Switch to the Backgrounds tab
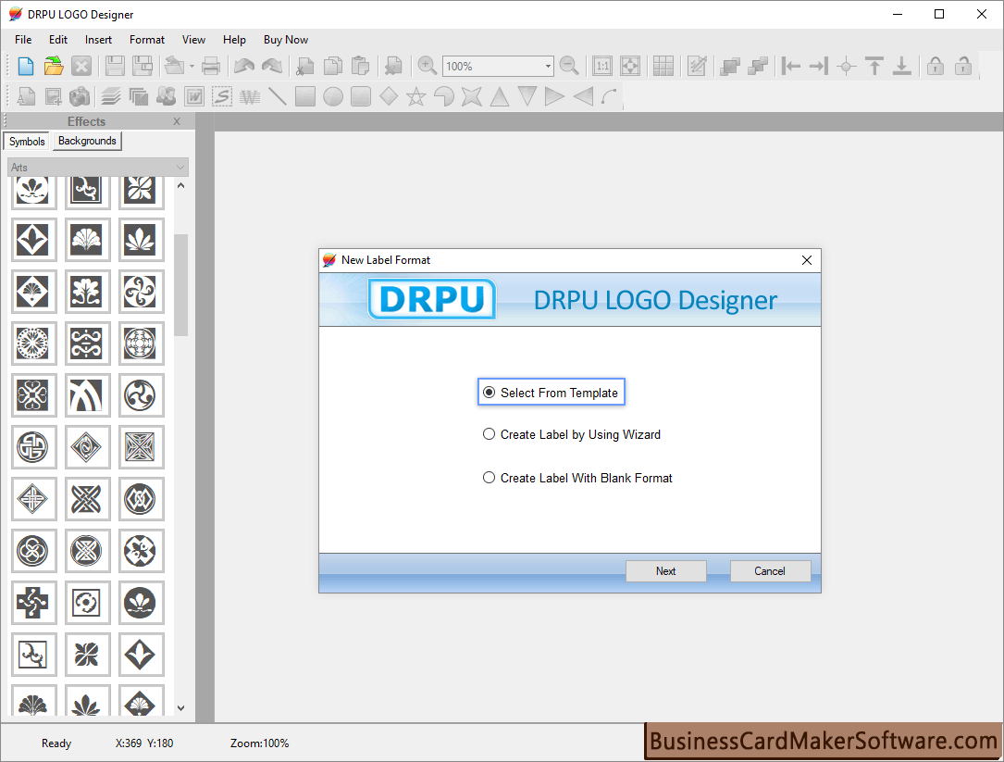This screenshot has width=1004, height=762. tap(87, 141)
